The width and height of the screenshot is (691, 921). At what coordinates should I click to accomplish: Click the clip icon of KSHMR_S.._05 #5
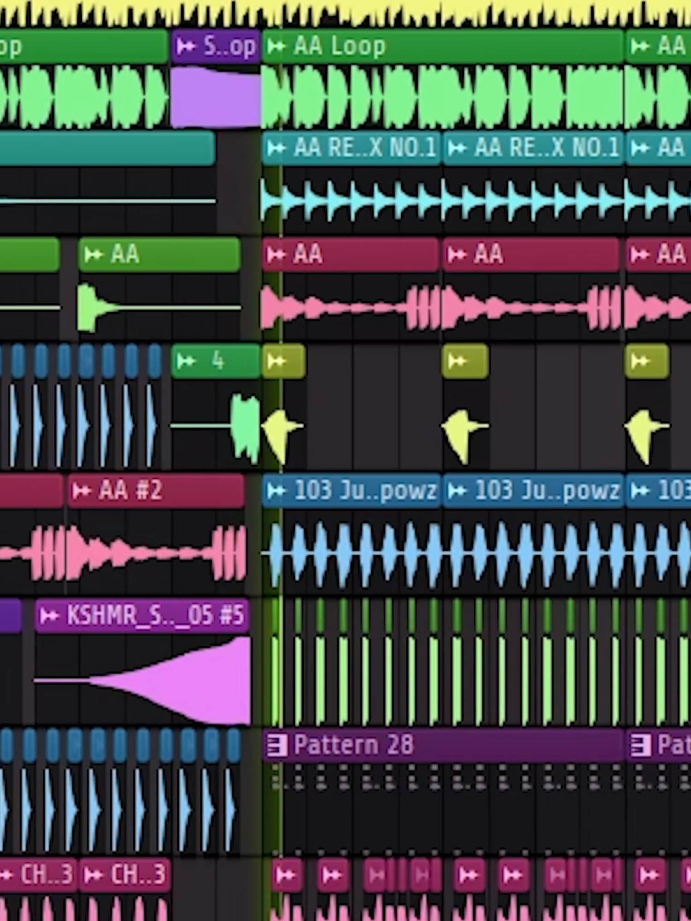pyautogui.click(x=49, y=615)
